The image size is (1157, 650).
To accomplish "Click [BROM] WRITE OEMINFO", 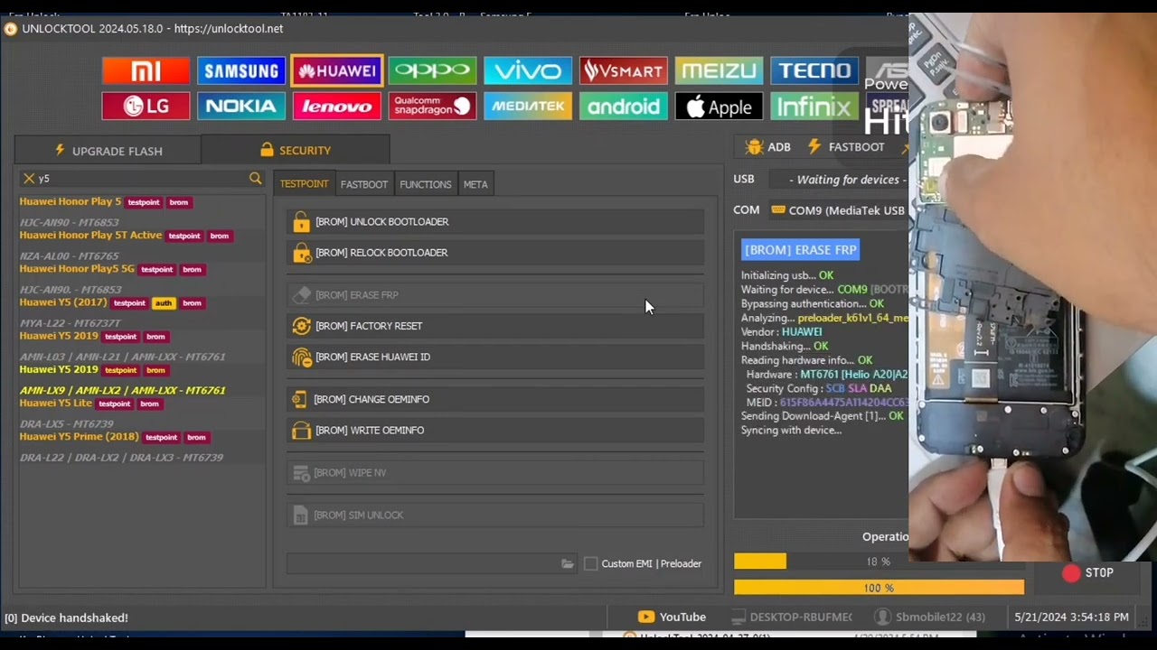I will tap(495, 430).
